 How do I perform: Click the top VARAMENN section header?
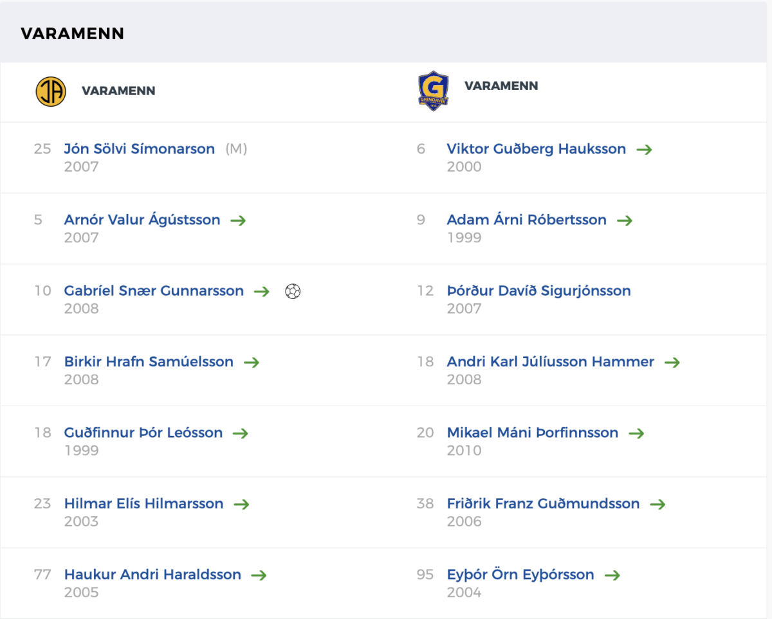72,33
